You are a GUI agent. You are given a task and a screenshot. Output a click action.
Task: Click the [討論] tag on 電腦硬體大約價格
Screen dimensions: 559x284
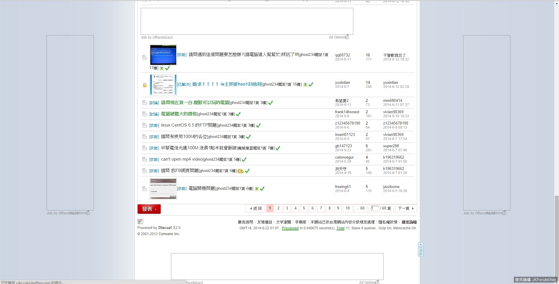154,114
